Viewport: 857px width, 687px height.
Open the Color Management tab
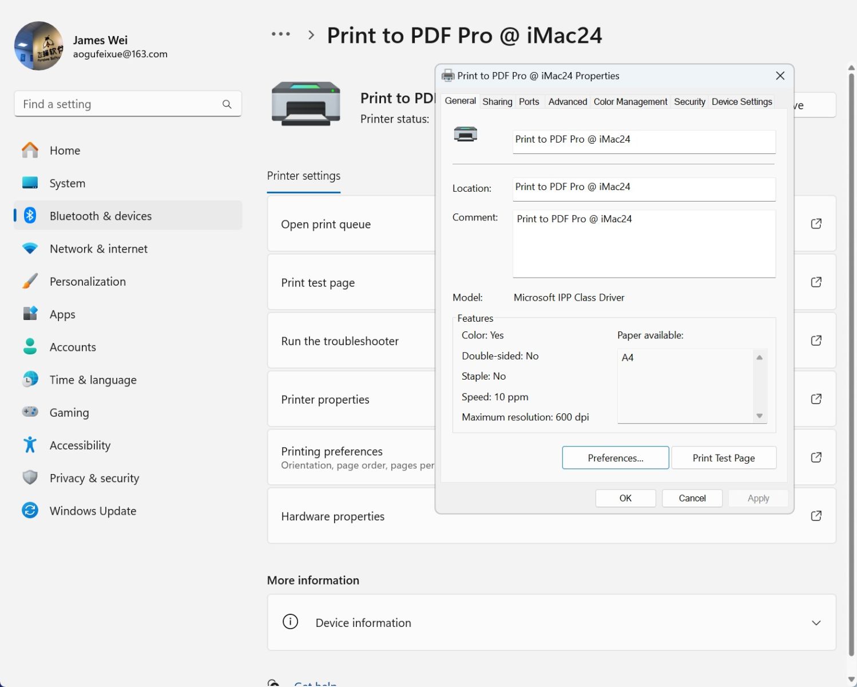click(x=630, y=101)
